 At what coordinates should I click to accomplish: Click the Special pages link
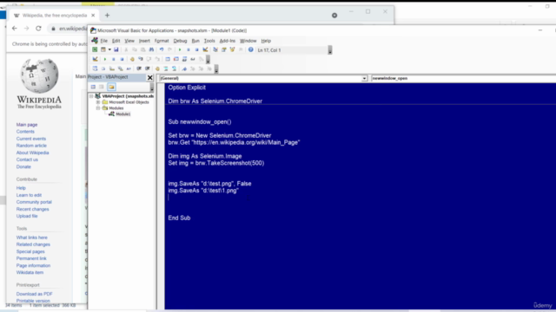(x=30, y=251)
